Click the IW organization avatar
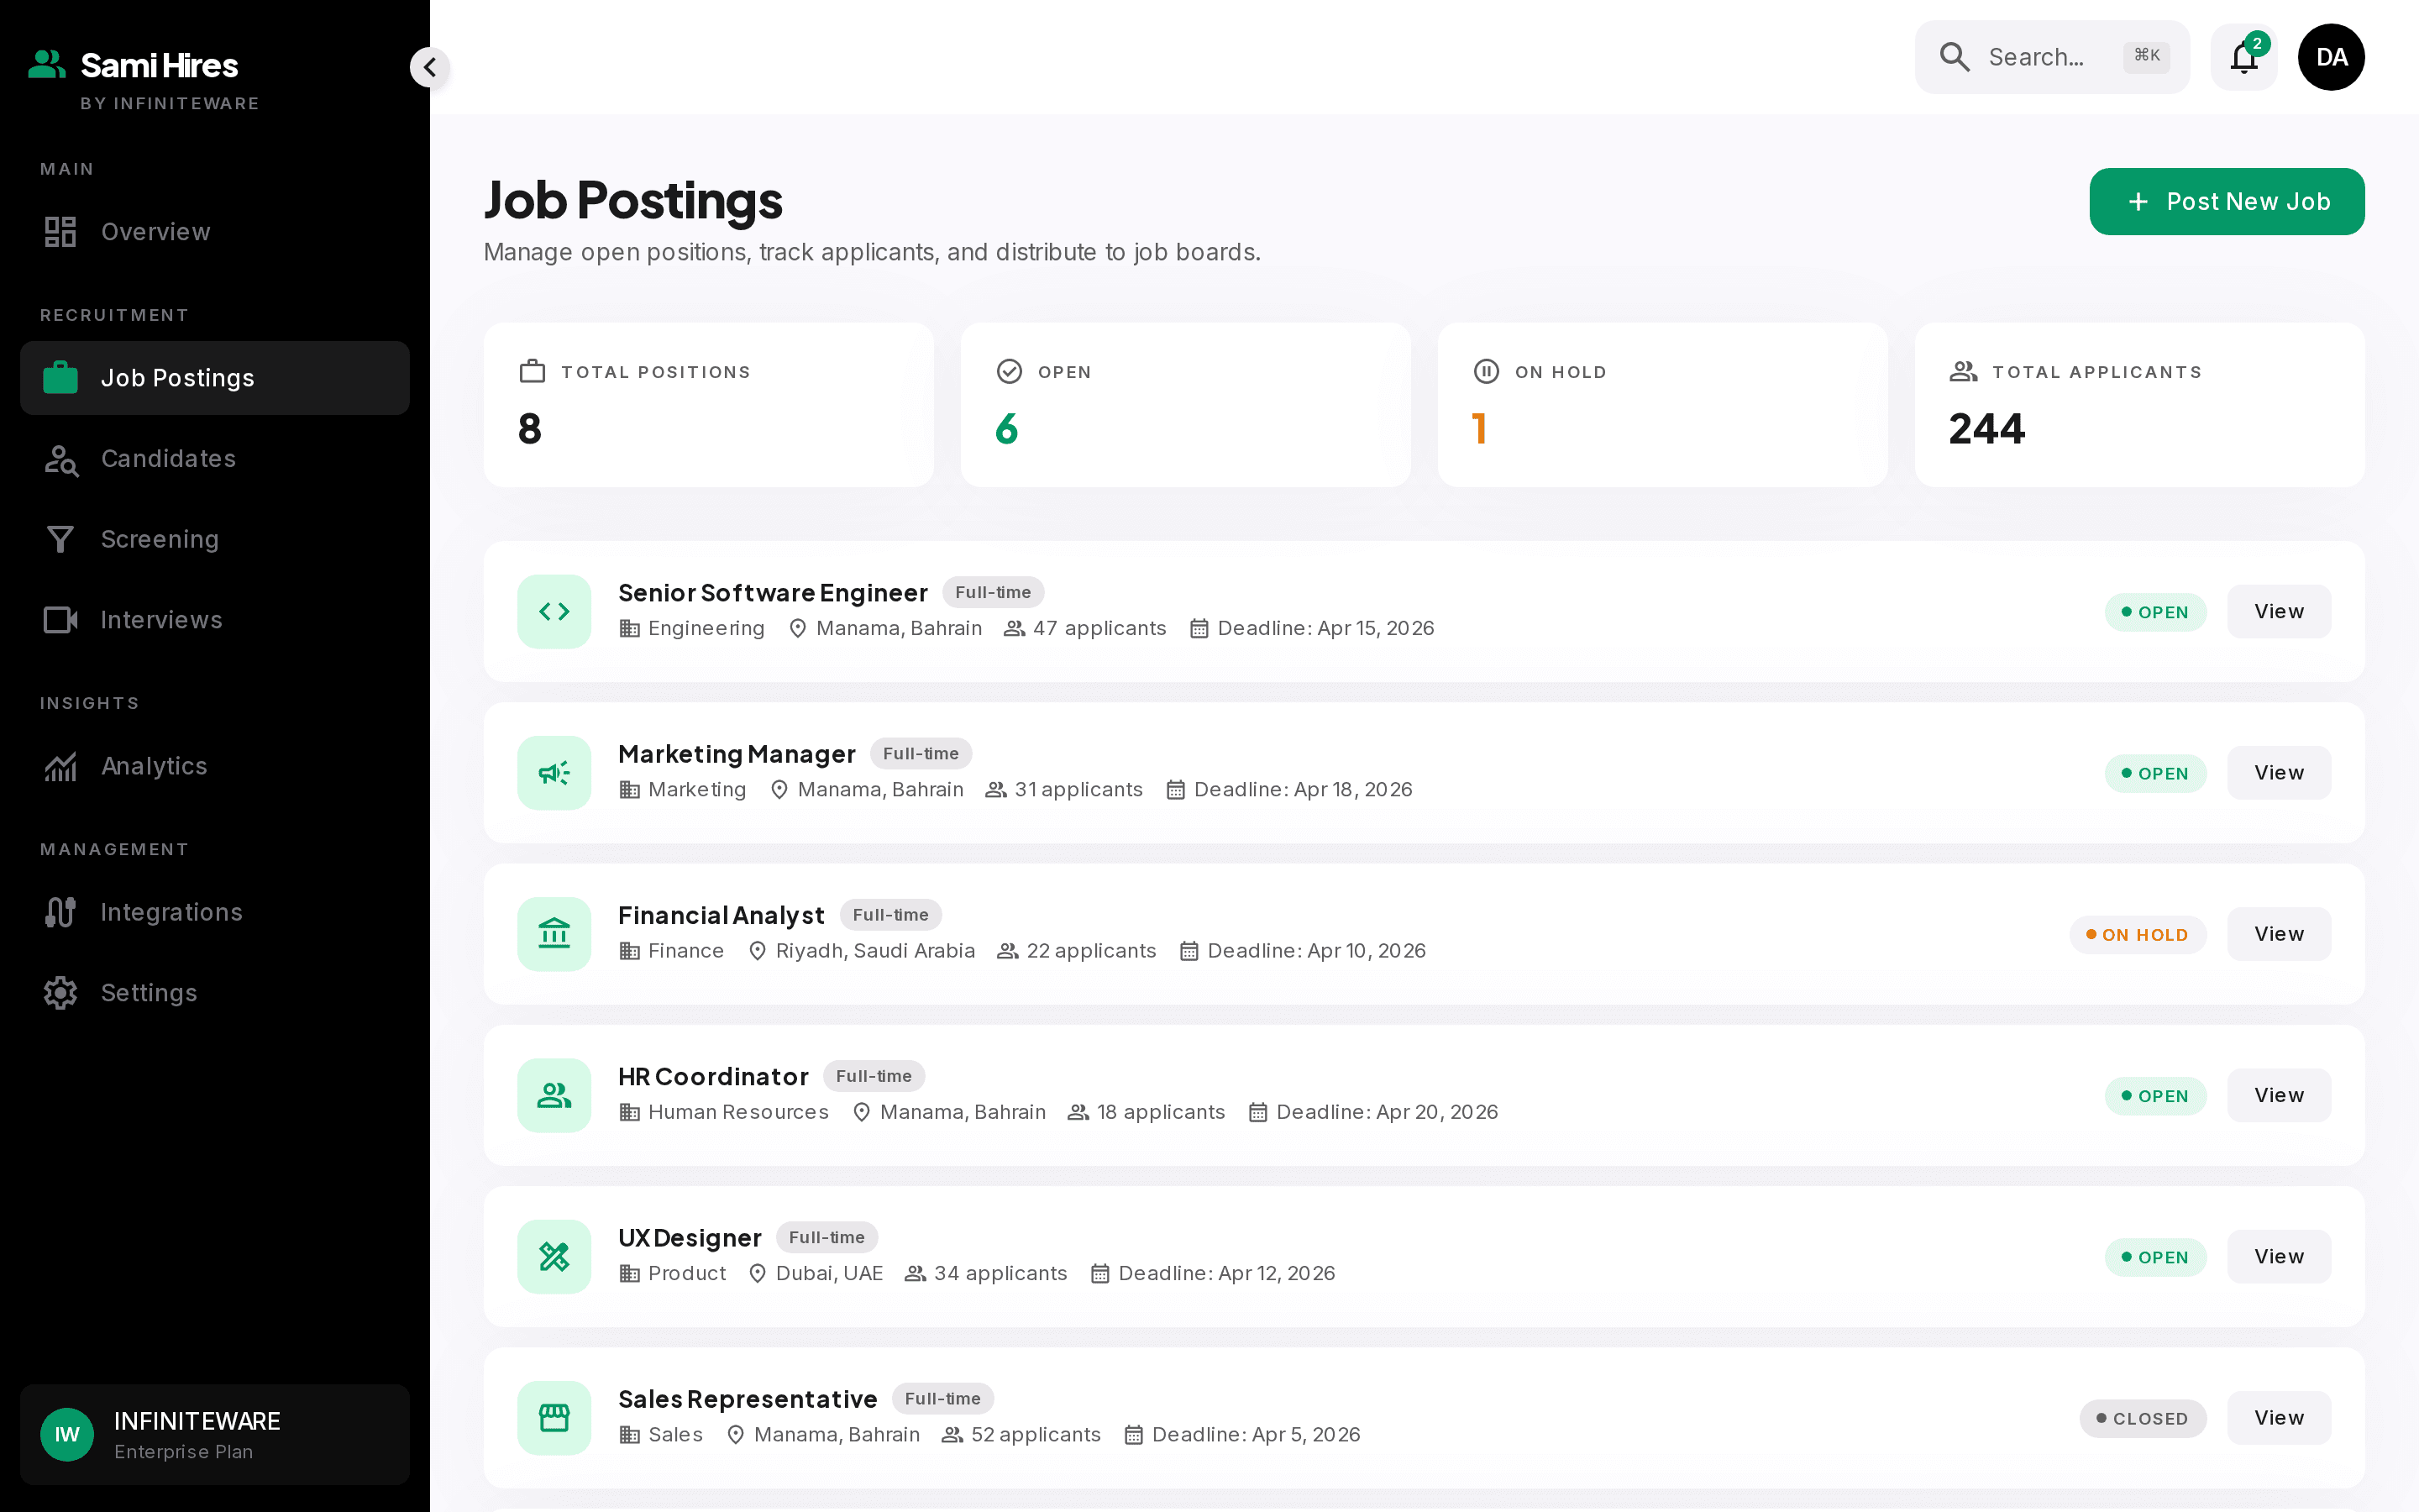 [x=67, y=1435]
